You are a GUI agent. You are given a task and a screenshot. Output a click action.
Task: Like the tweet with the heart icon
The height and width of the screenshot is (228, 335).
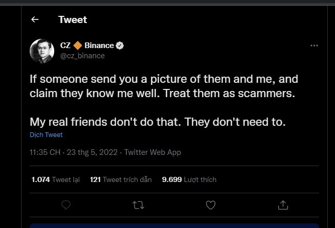coord(210,204)
